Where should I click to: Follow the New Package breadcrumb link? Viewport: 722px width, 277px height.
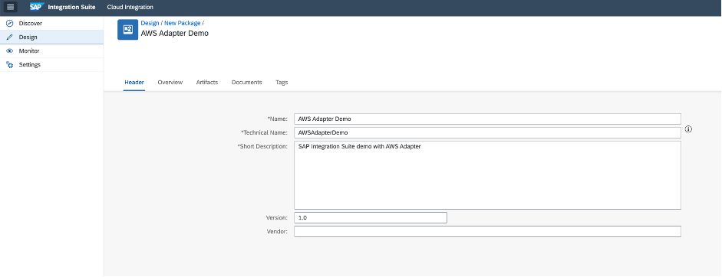tap(183, 23)
